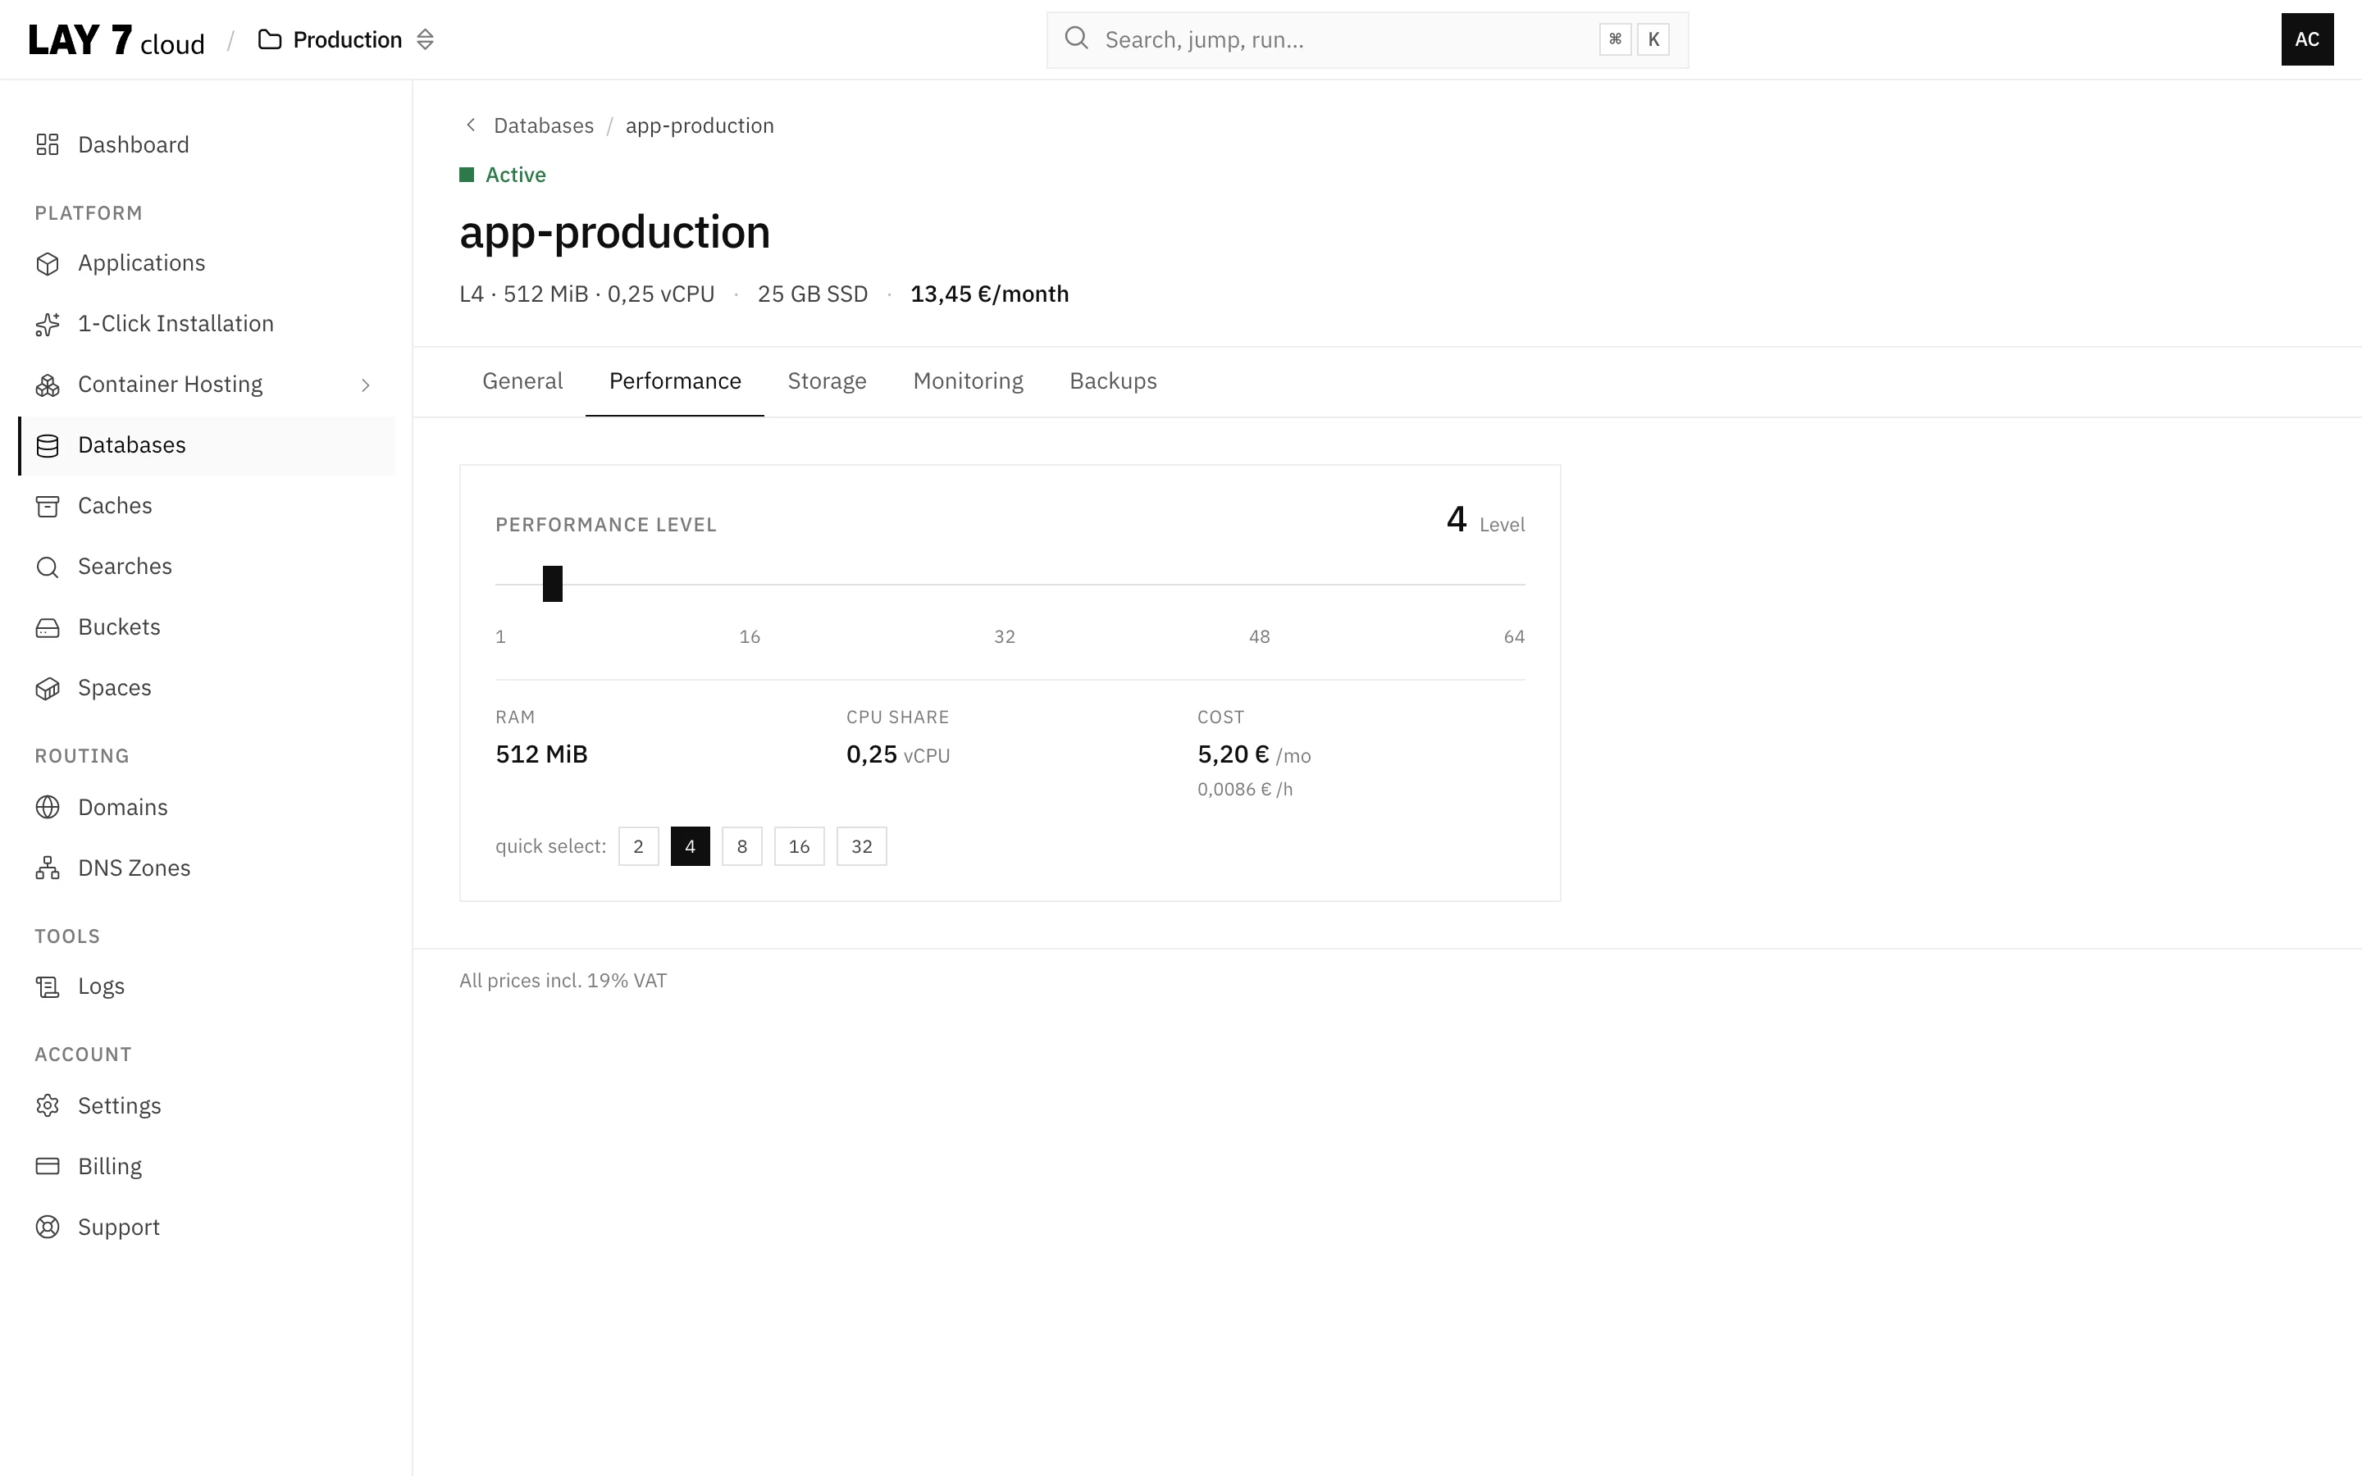Click the Caches archive icon

point(47,506)
